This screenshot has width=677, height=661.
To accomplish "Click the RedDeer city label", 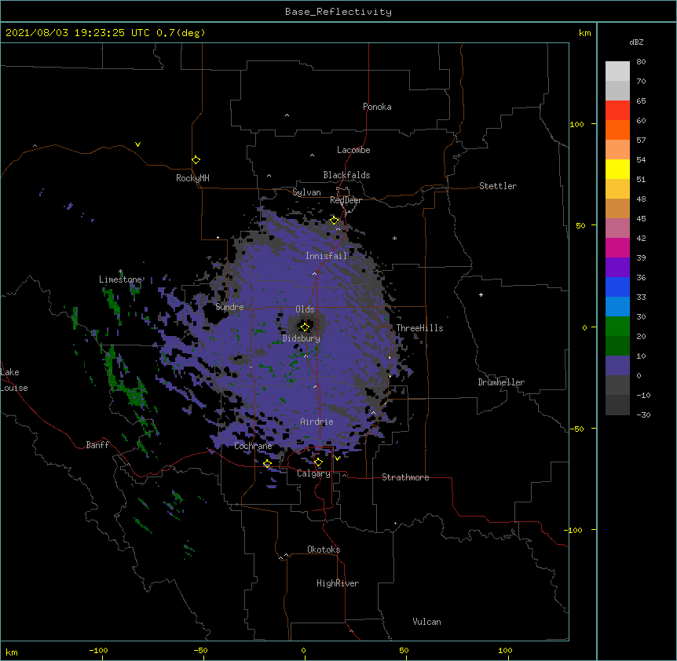I will pos(346,200).
